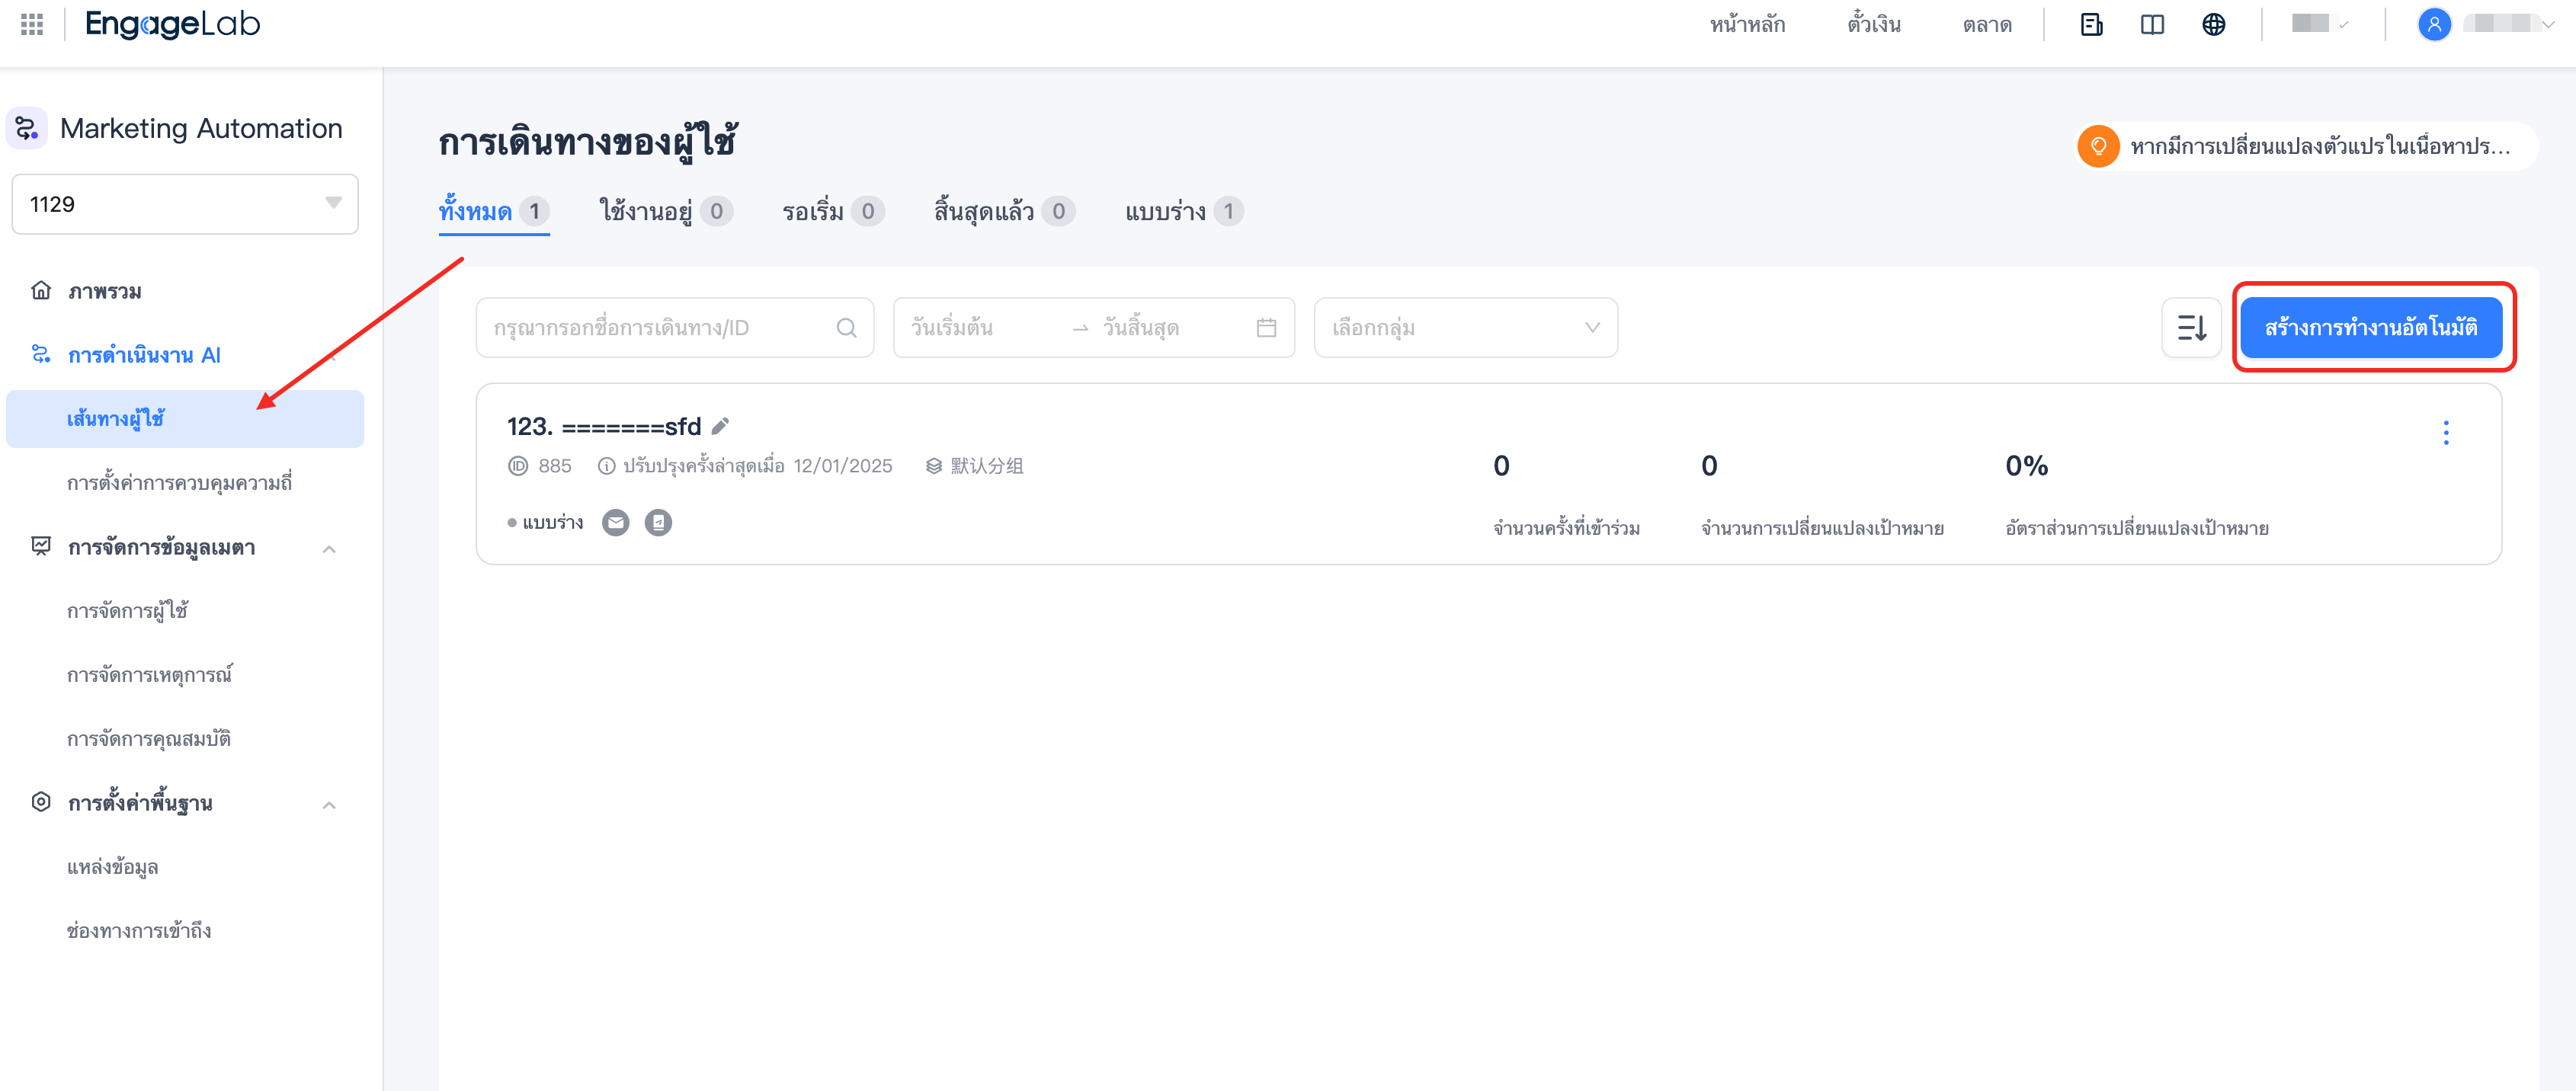The height and width of the screenshot is (1091, 2576).
Task: Open the app grid launcher icon
Action: (x=32, y=24)
